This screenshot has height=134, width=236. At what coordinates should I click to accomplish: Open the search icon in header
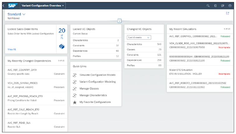(x=208, y=6)
